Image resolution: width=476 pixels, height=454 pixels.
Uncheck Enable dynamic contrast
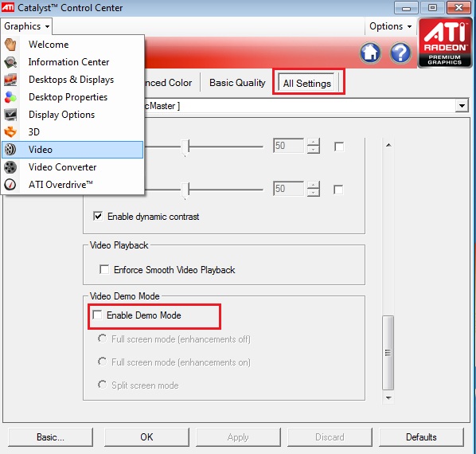click(98, 216)
